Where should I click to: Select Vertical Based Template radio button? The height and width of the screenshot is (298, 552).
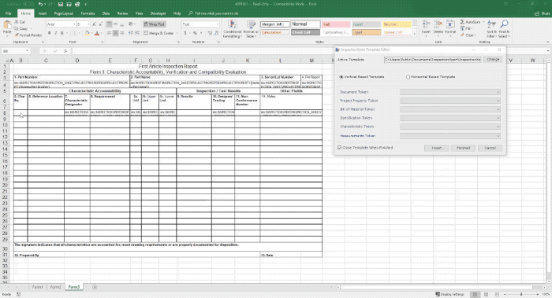pos(341,77)
